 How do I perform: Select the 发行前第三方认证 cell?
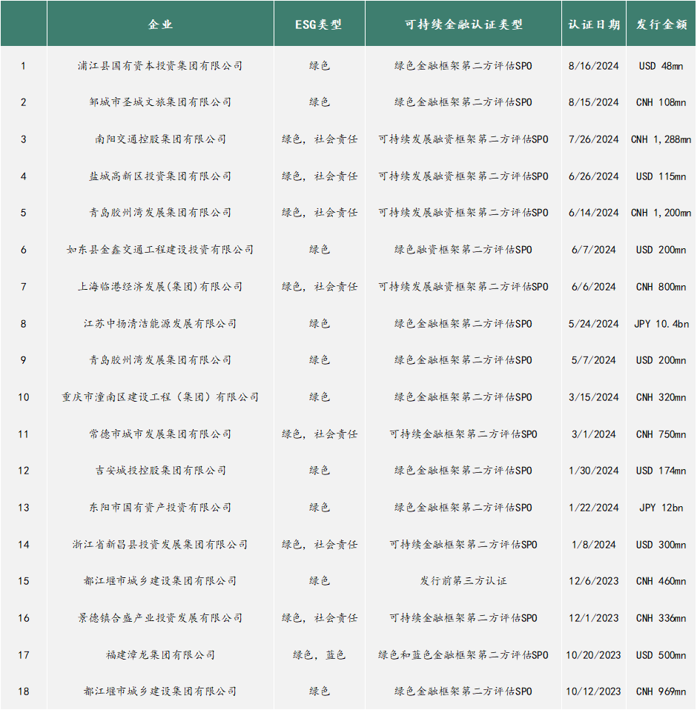(463, 581)
